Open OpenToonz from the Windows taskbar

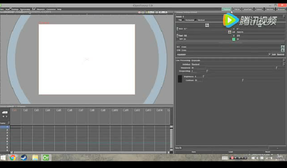point(46,158)
